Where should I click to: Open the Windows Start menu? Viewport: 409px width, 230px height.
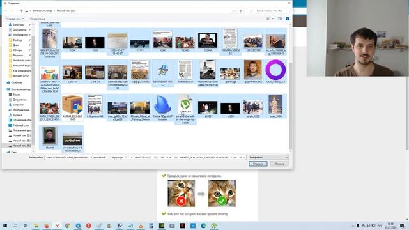coord(4,226)
